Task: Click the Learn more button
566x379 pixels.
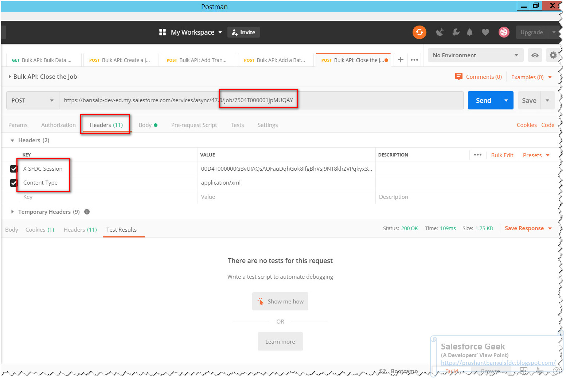Action: [280, 341]
